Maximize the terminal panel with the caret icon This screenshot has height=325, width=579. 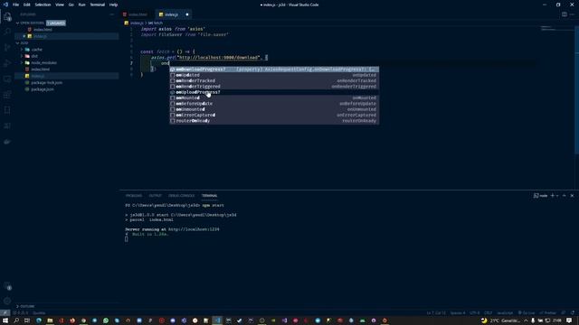point(564,196)
